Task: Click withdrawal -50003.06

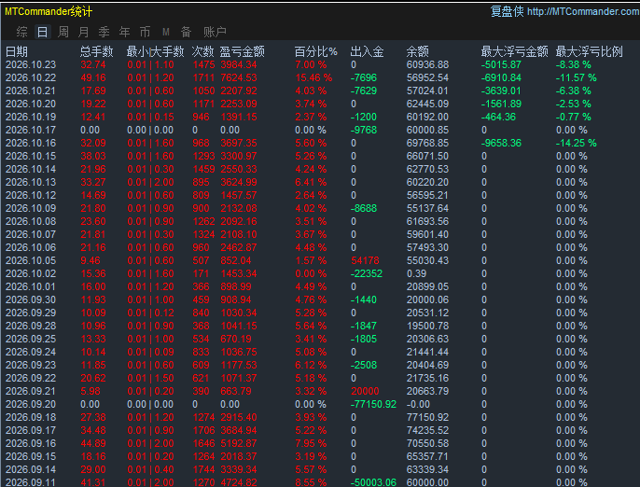Action: (x=373, y=482)
